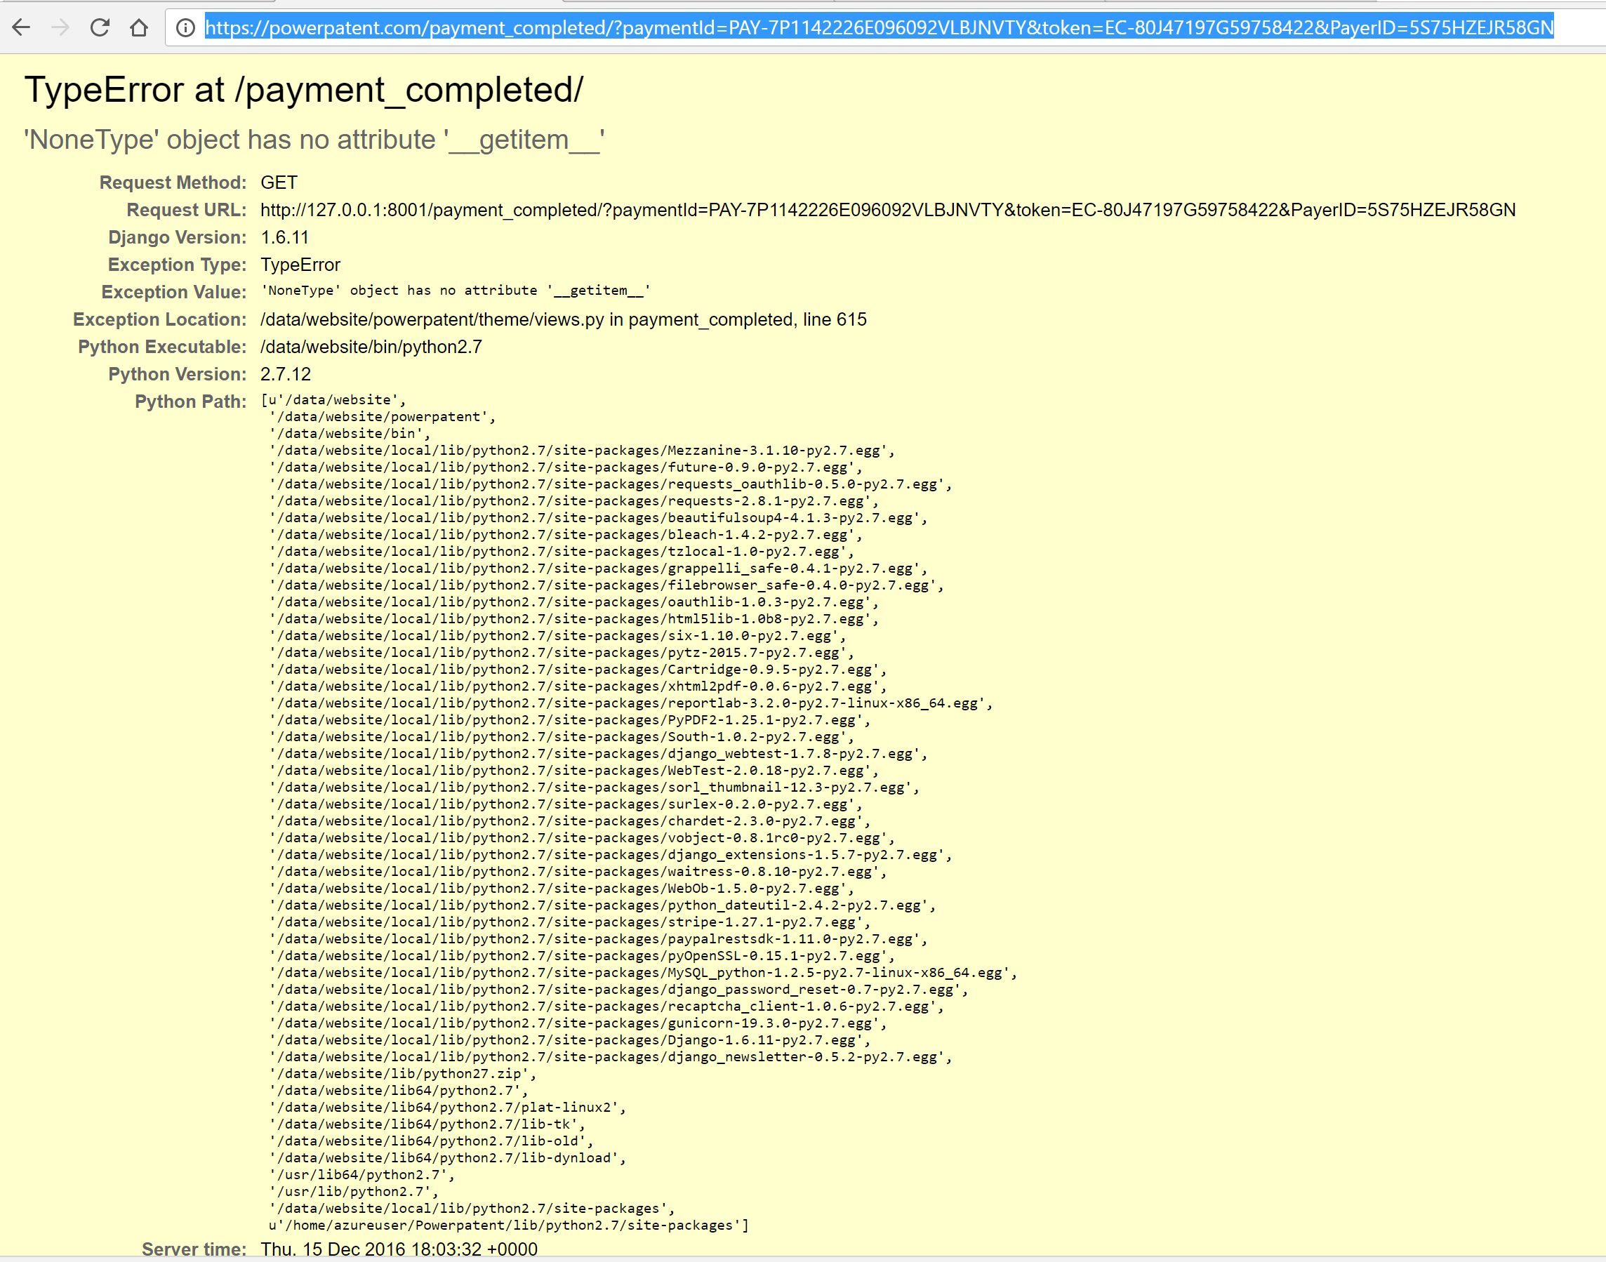Click the bleach-1.4.2 egg path line
The width and height of the screenshot is (1606, 1262).
click(566, 535)
